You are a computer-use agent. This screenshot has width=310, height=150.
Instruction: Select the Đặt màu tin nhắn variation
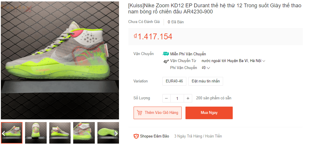206,81
